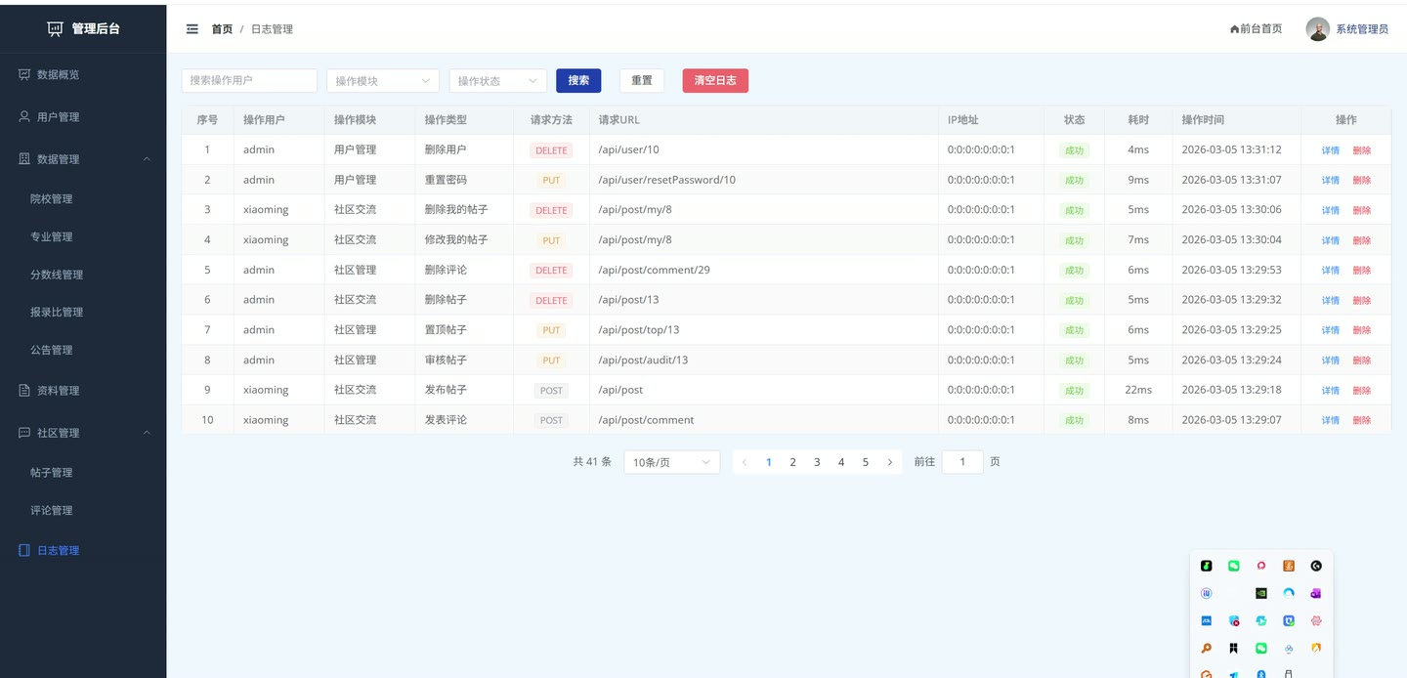Click the blue 搜索 button
The image size is (1407, 678).
578,81
